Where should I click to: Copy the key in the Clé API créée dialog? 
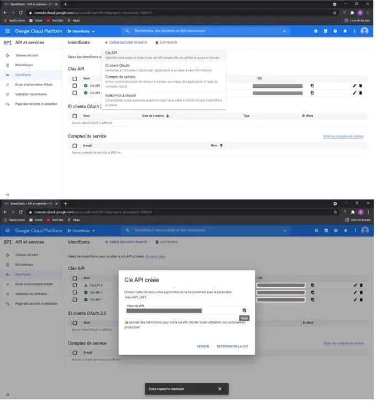coord(244,310)
